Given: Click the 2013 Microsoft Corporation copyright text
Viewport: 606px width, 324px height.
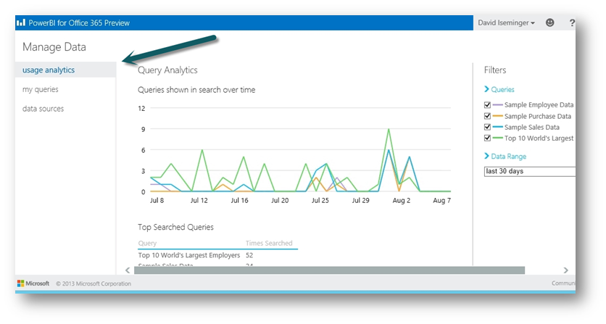Looking at the screenshot, I should pos(94,283).
